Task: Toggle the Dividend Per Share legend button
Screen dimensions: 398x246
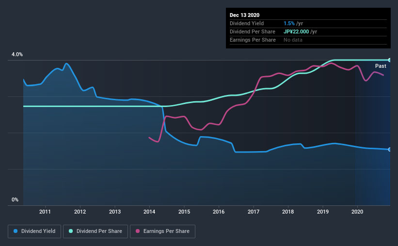Action: [96, 231]
